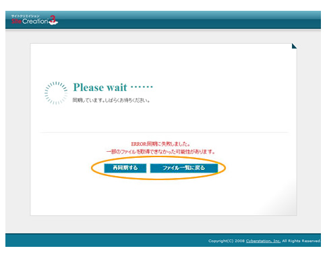Click the circular loading spinner icon
This screenshot has width=327, height=261.
pyautogui.click(x=56, y=93)
